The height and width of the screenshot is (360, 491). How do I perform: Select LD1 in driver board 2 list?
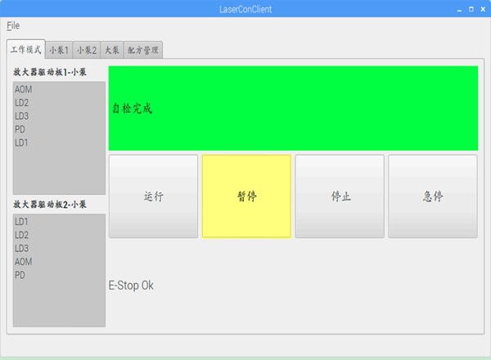[x=59, y=222]
